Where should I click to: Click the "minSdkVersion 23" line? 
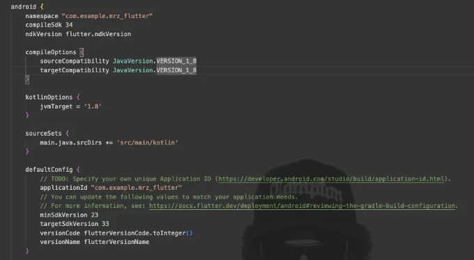coord(69,215)
